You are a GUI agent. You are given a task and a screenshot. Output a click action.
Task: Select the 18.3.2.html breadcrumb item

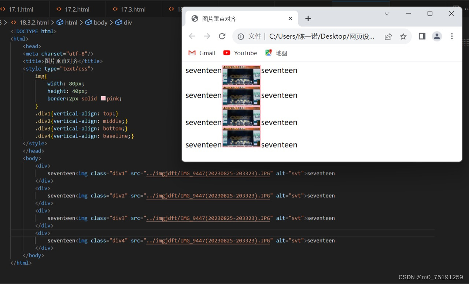click(x=30, y=22)
